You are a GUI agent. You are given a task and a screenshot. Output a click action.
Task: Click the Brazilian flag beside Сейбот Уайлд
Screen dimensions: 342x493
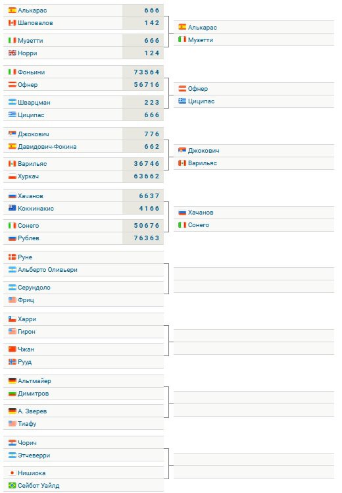point(12,486)
